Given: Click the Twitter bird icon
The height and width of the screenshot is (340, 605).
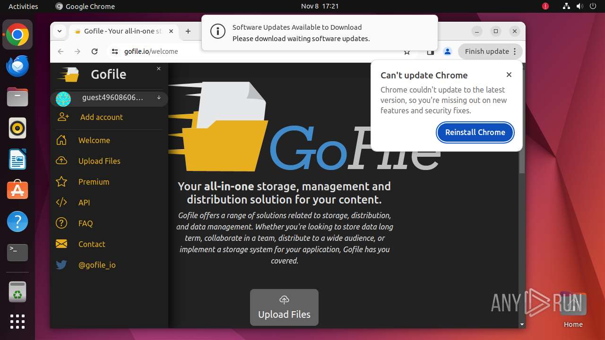Looking at the screenshot, I should coord(61,265).
